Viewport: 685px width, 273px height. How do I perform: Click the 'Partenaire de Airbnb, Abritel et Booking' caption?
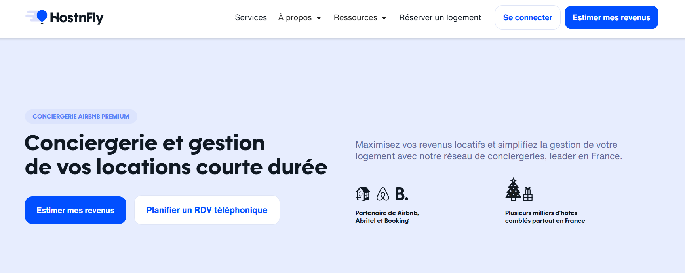[387, 217]
